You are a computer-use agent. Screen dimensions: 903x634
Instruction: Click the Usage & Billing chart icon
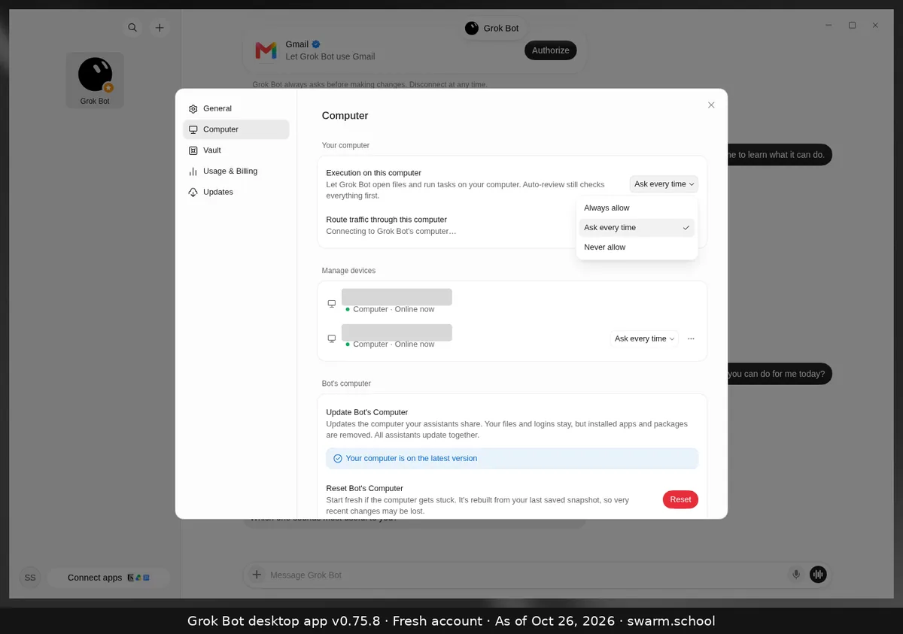[193, 171]
